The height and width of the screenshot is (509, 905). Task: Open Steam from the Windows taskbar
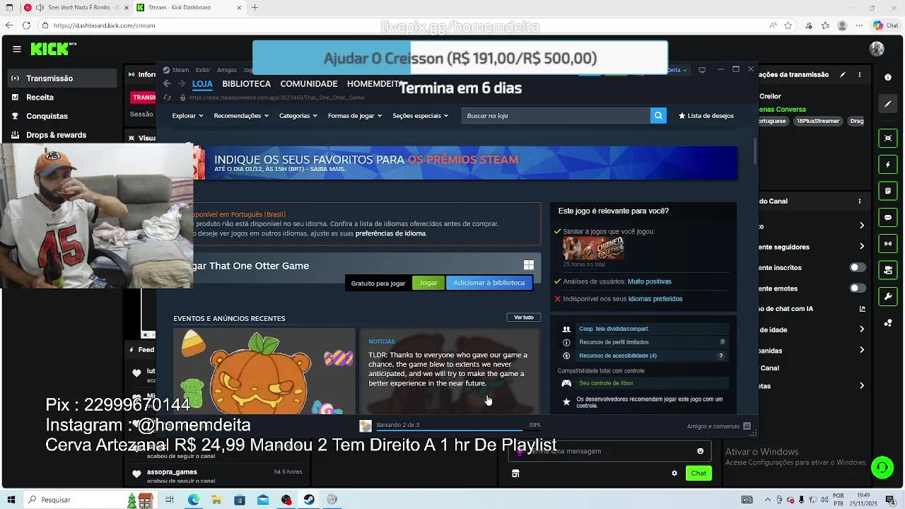click(309, 500)
